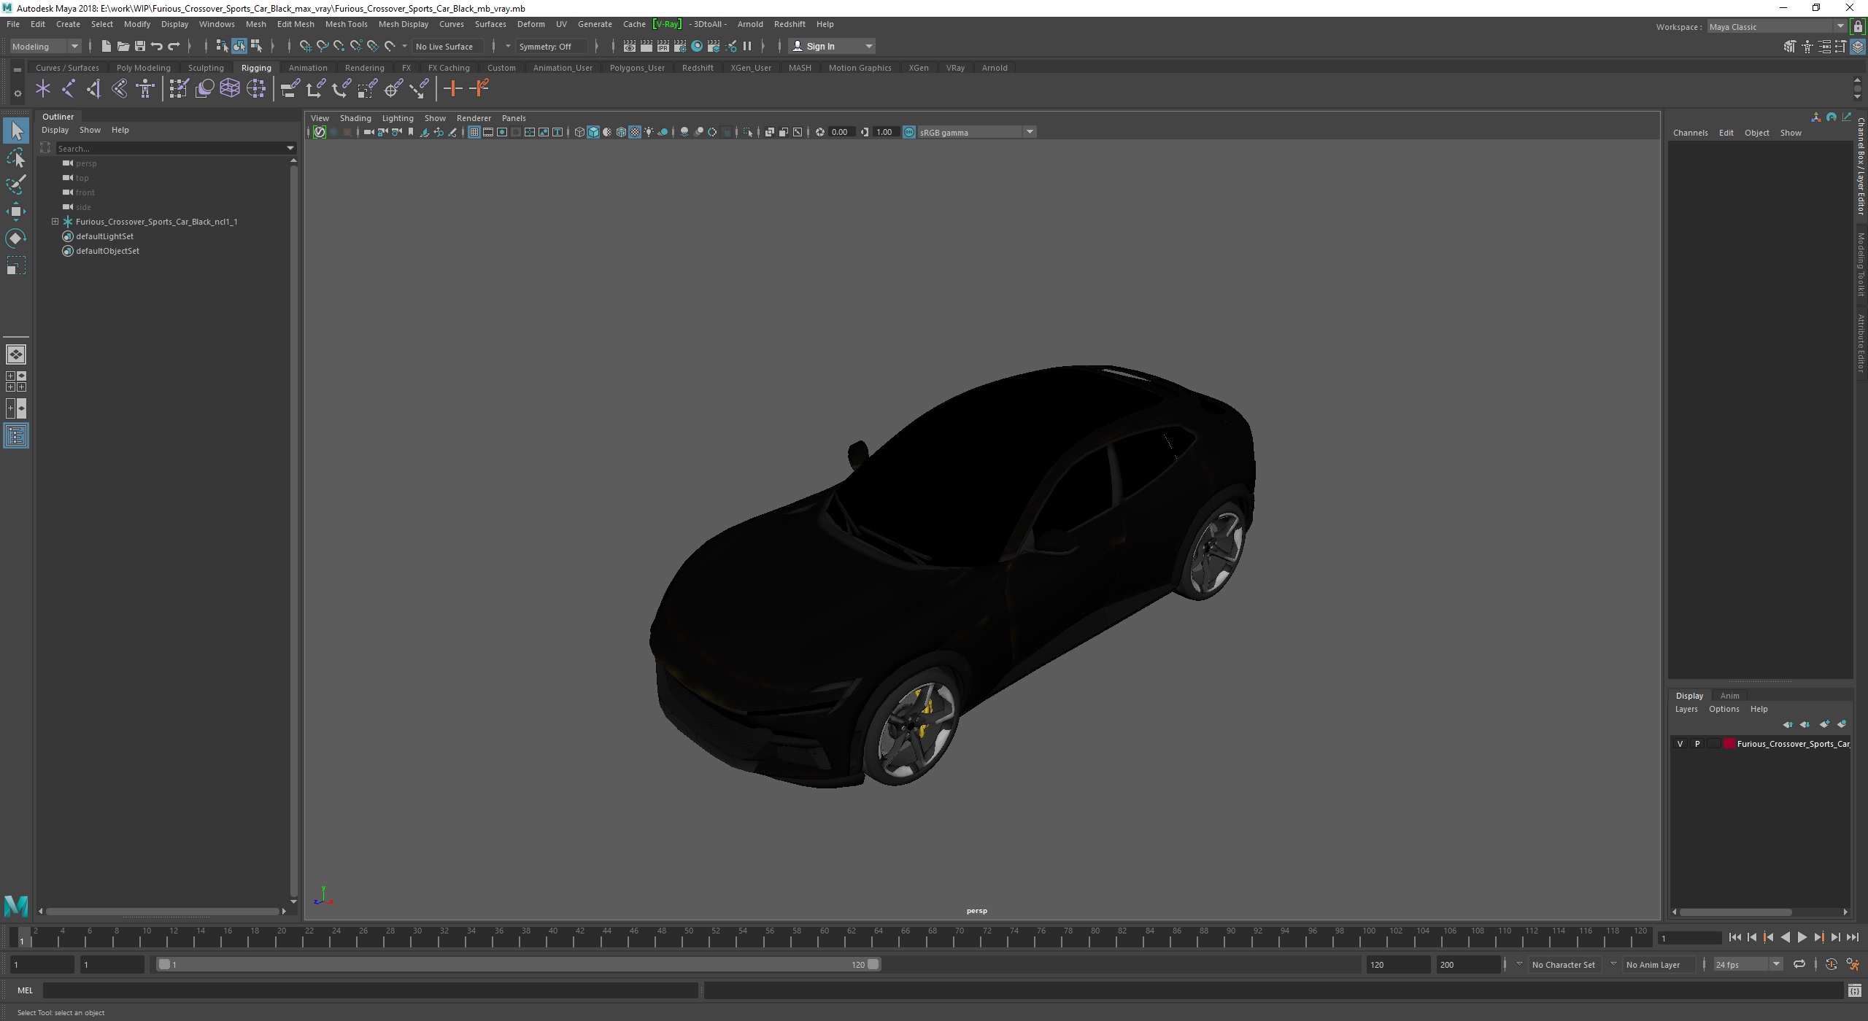Open the Script Editor icon
Screen dimensions: 1868x1021
pyautogui.click(x=1854, y=990)
